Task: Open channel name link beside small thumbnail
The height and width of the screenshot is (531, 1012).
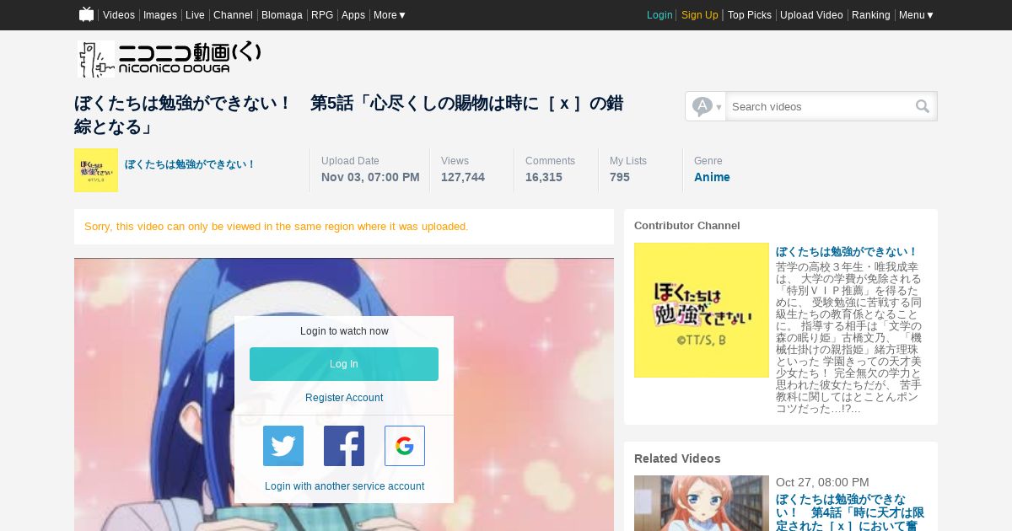Action: [190, 164]
